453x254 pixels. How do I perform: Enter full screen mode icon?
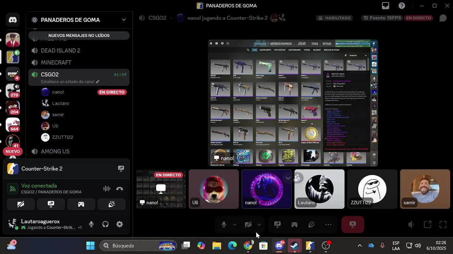point(443,224)
